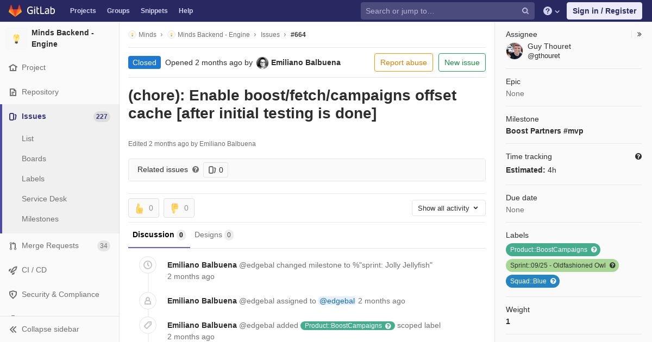Click the Related issues help icon
This screenshot has height=342, width=652.
[196, 169]
